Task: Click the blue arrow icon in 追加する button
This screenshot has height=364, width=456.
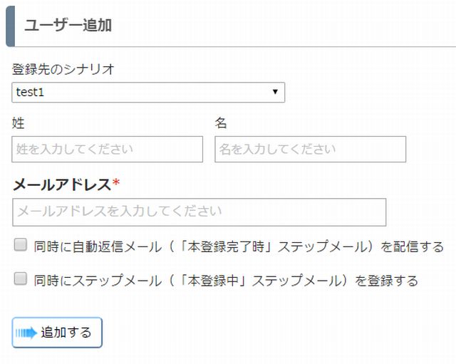Action: click(x=26, y=333)
